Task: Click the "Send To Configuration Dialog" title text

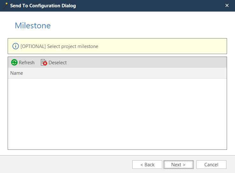Action: point(43,6)
